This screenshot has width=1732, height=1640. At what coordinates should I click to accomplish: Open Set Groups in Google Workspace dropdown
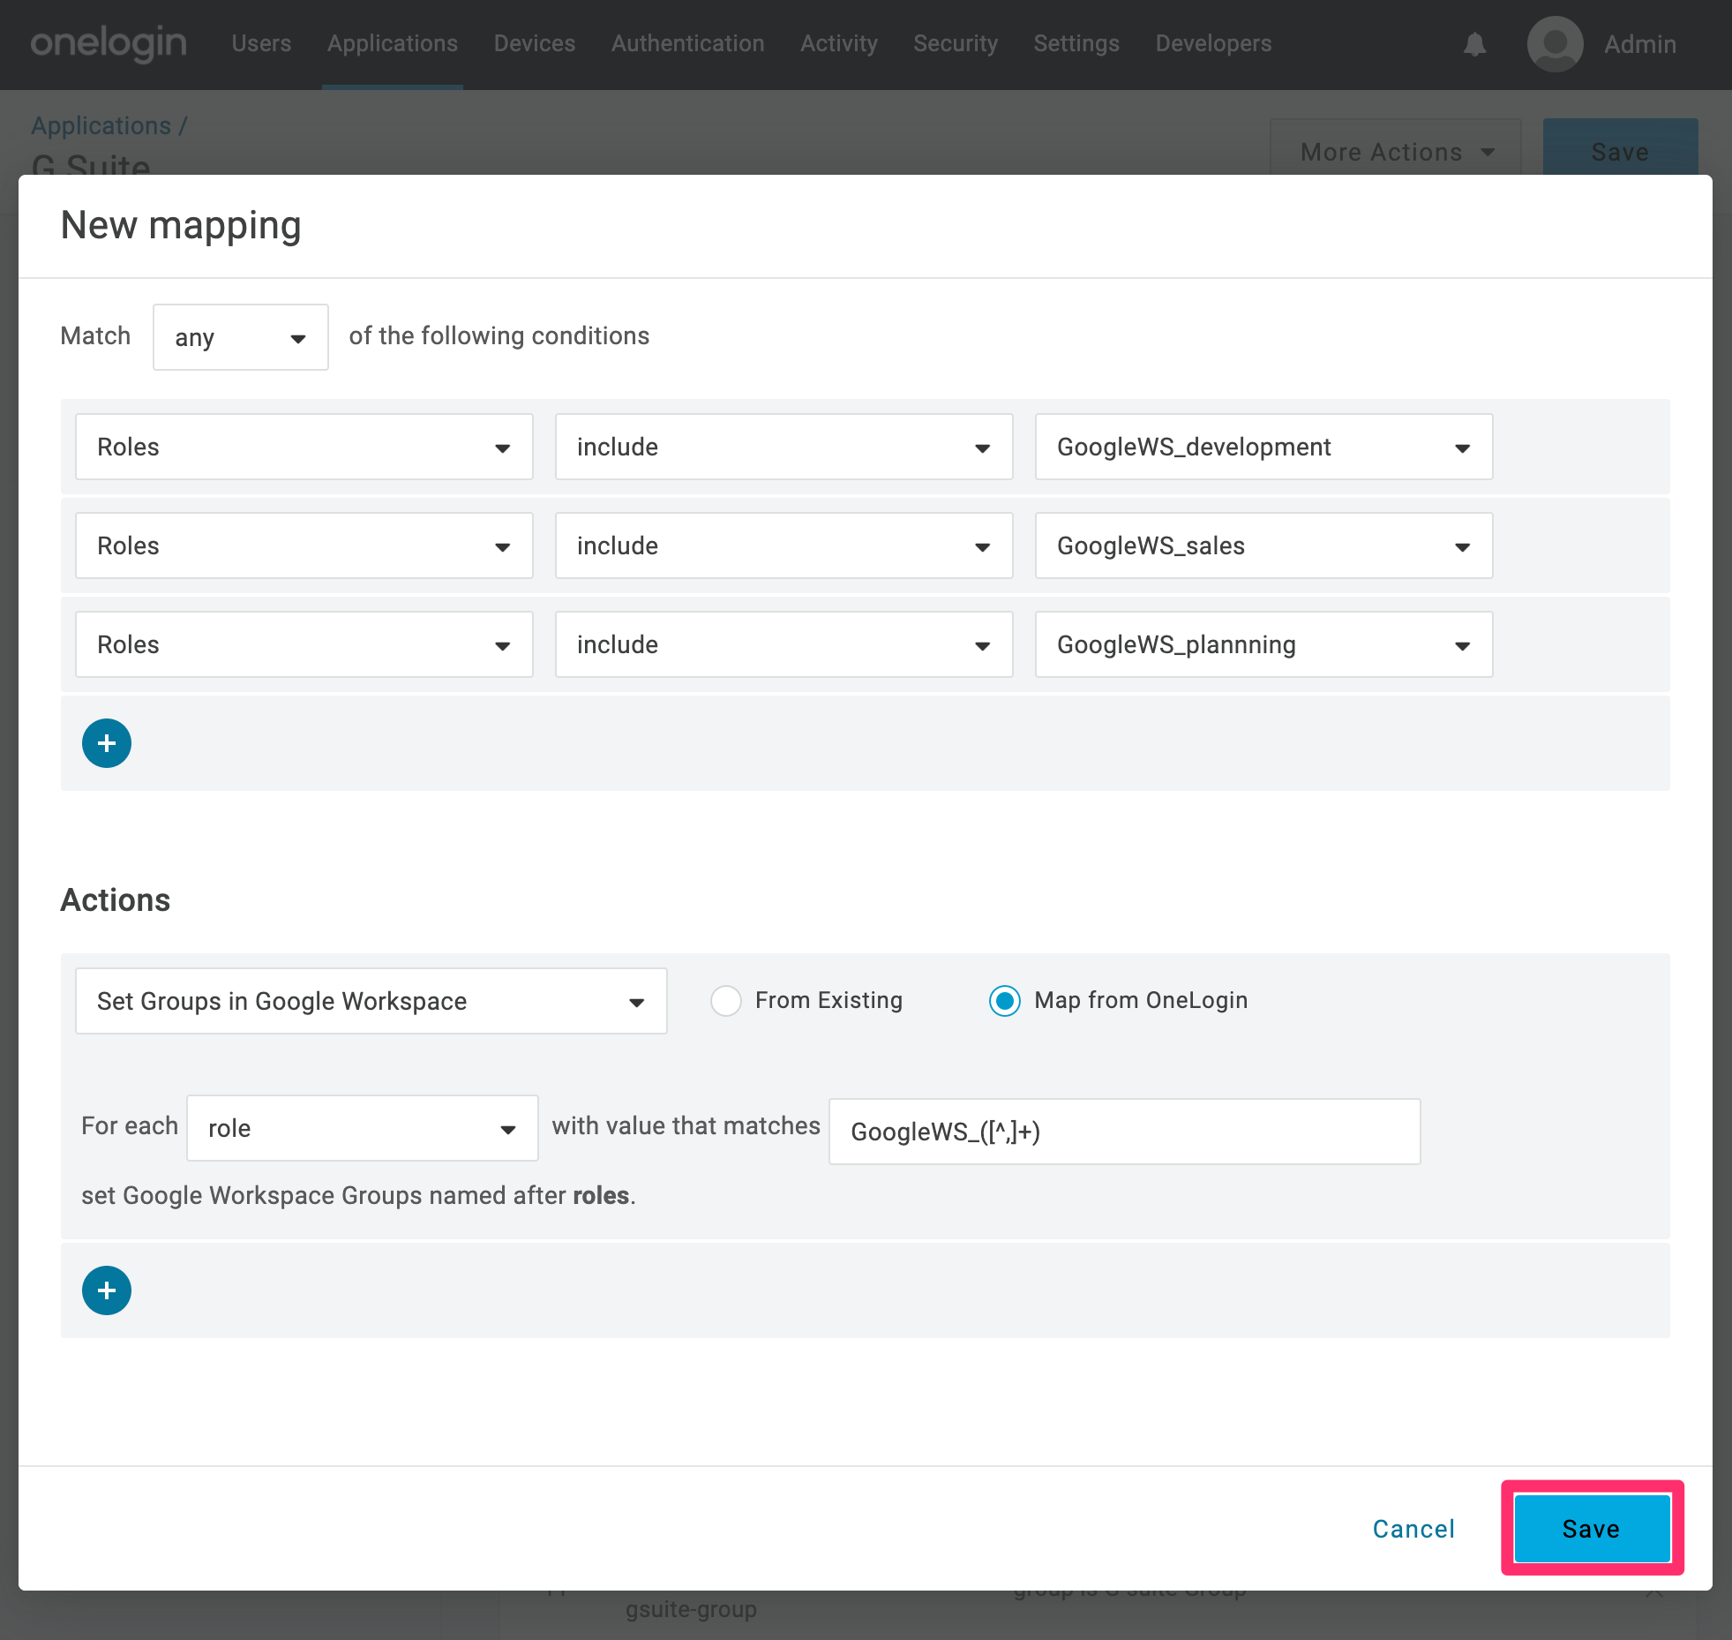[x=371, y=1001]
